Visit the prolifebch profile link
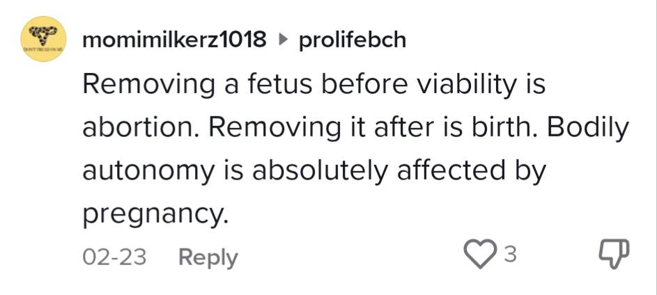This screenshot has height=295, width=657. [352, 40]
